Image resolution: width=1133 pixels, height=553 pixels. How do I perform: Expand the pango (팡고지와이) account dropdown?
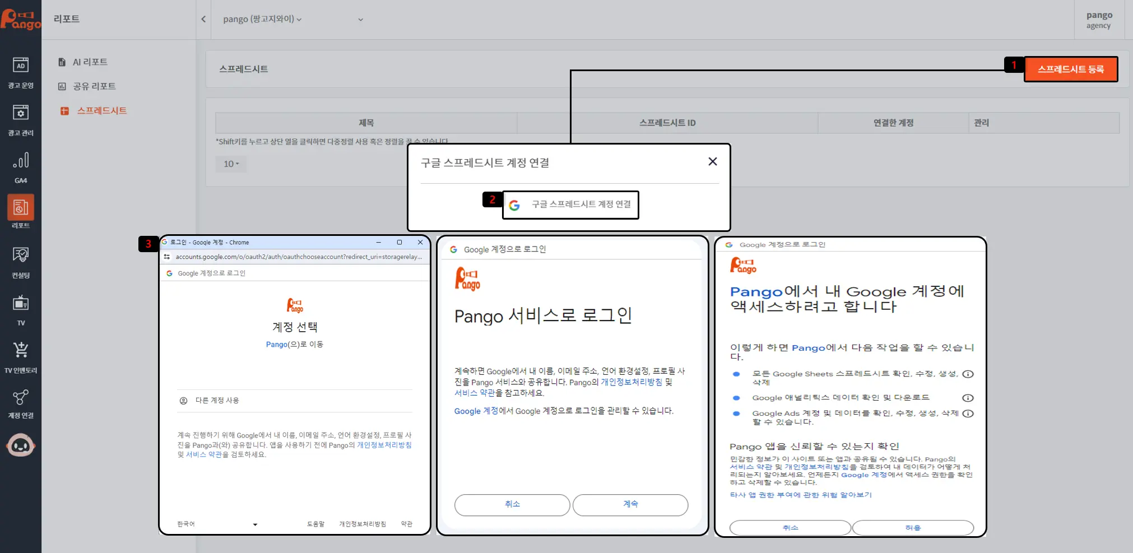[x=262, y=19]
